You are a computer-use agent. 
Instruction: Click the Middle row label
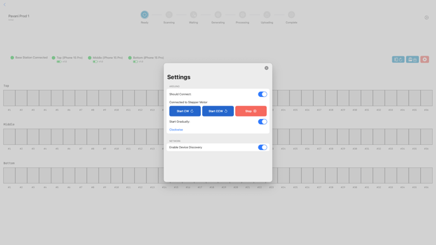(x=9, y=125)
